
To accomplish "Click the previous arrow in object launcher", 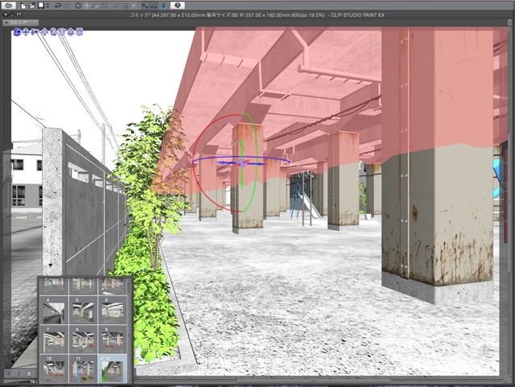I will point(9,373).
